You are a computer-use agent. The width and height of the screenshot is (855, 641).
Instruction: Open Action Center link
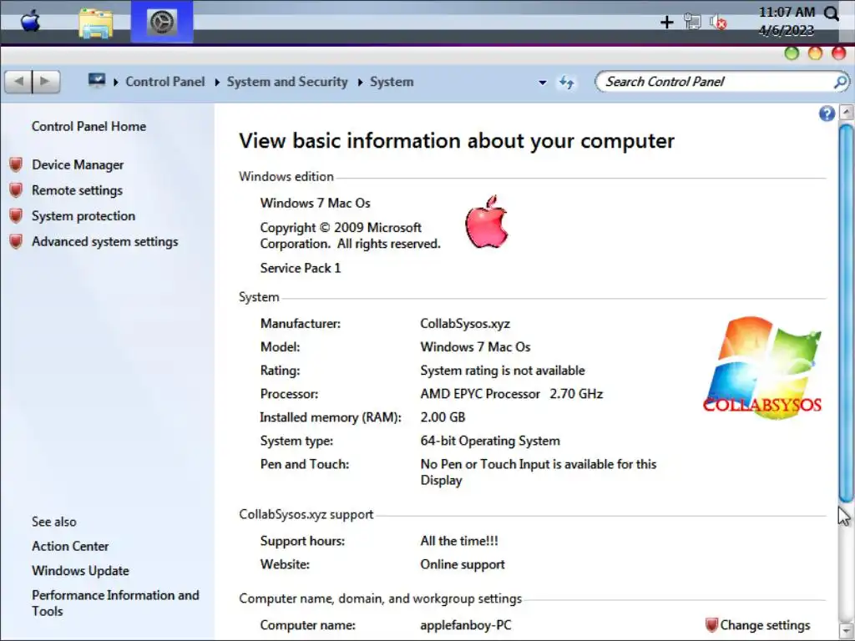point(70,546)
